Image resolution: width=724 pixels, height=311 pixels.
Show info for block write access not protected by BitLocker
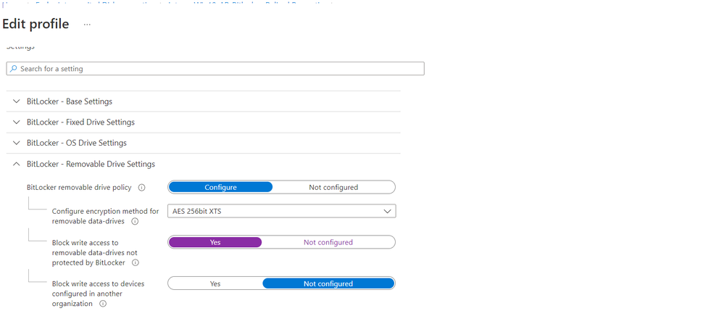136,262
